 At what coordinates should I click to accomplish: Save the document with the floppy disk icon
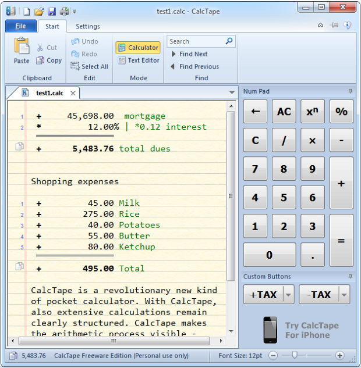[x=52, y=11]
